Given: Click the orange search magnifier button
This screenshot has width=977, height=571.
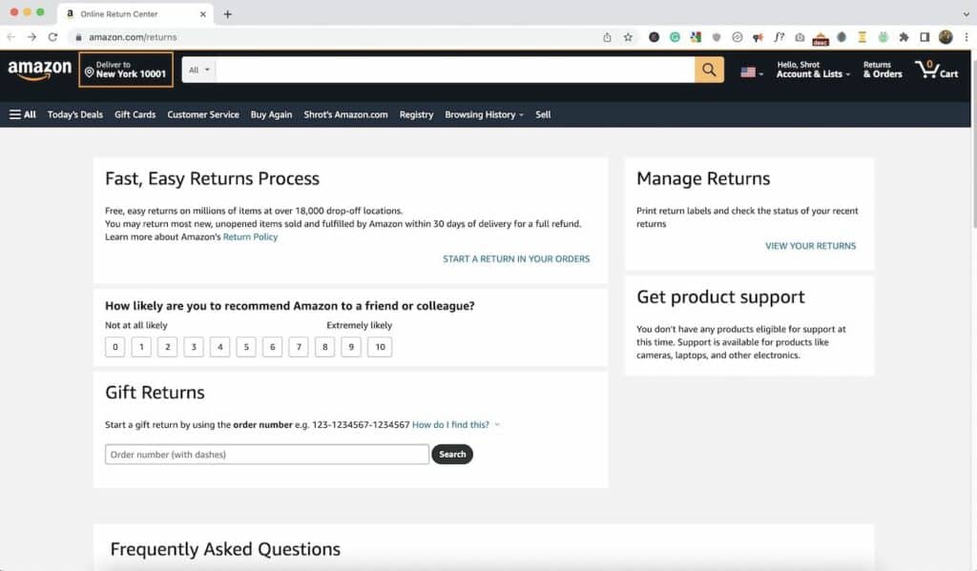Looking at the screenshot, I should pyautogui.click(x=709, y=70).
